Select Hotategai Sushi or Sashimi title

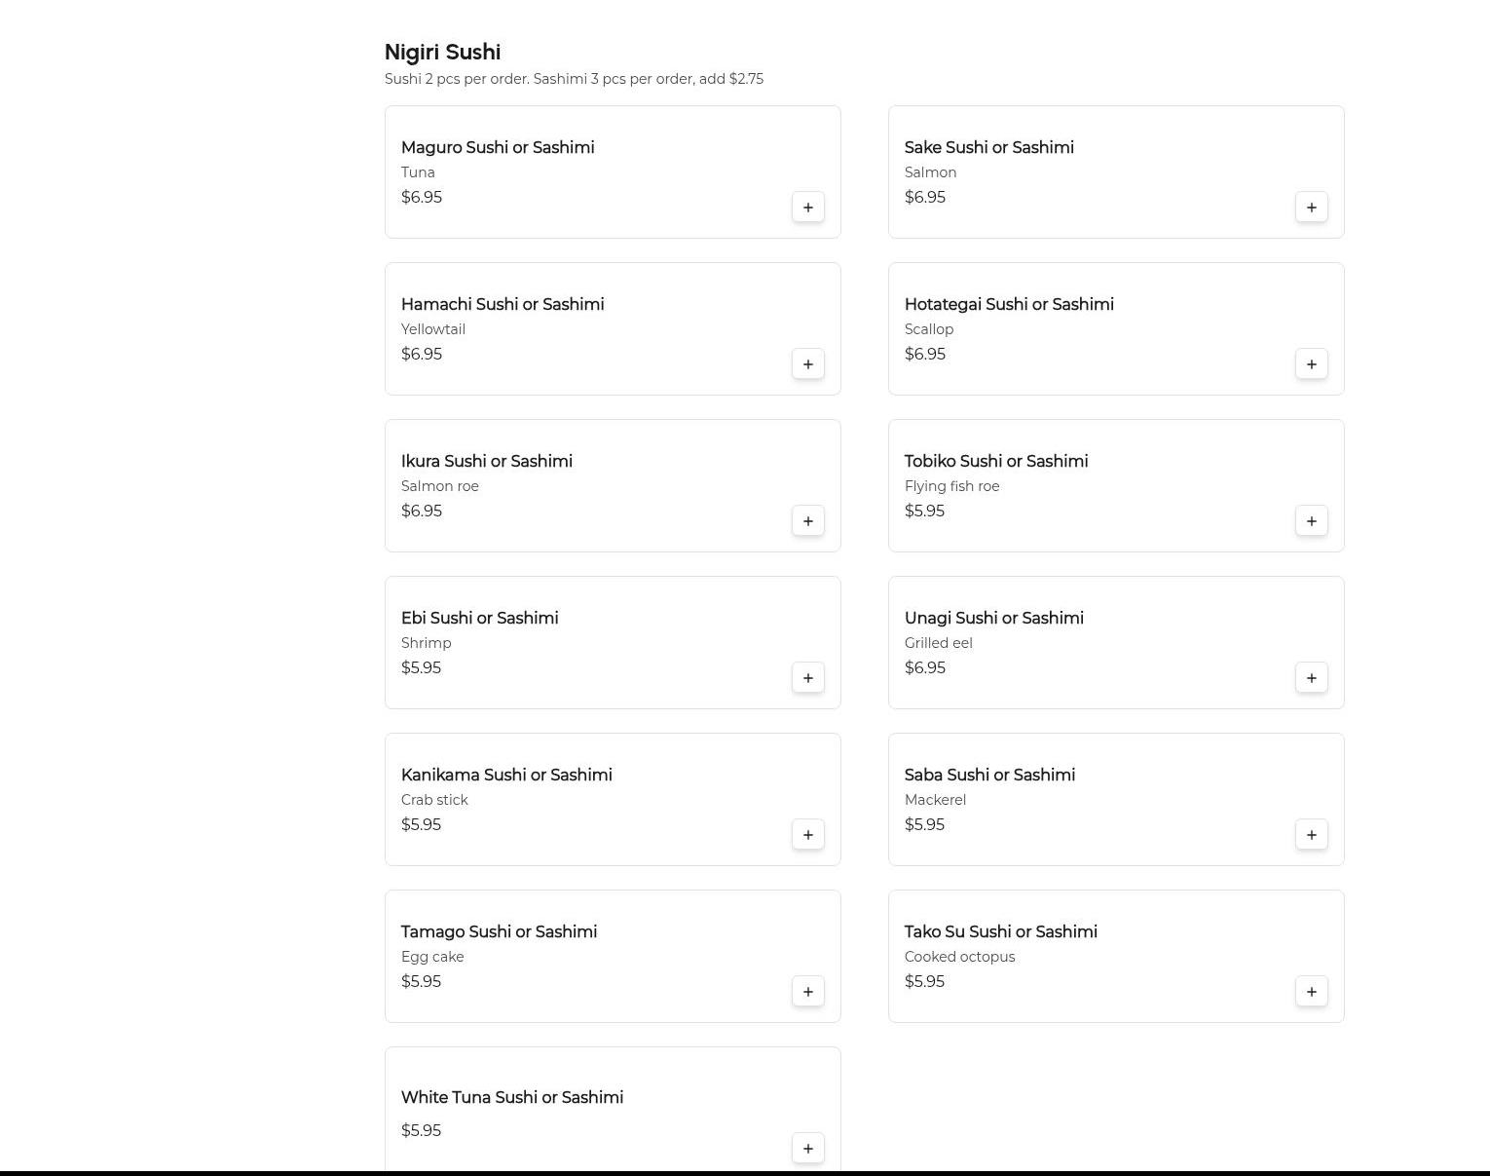[1009, 305]
